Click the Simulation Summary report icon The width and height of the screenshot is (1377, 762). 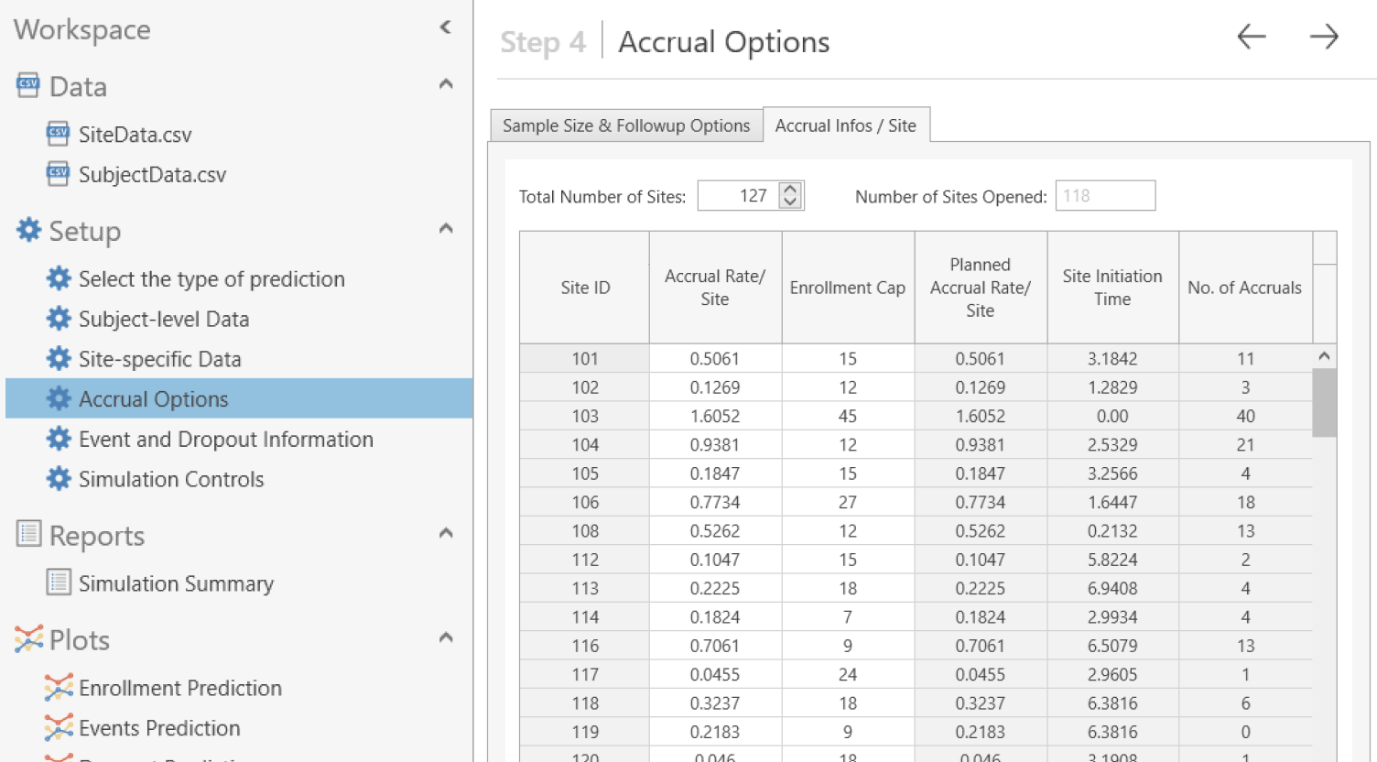[x=59, y=582]
